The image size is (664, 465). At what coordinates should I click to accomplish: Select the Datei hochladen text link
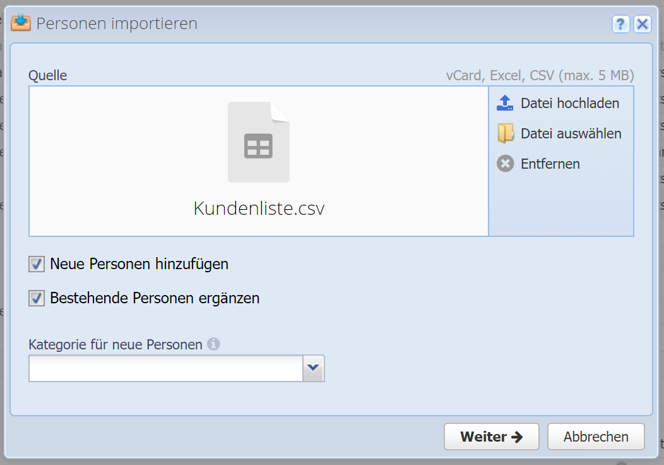[569, 103]
